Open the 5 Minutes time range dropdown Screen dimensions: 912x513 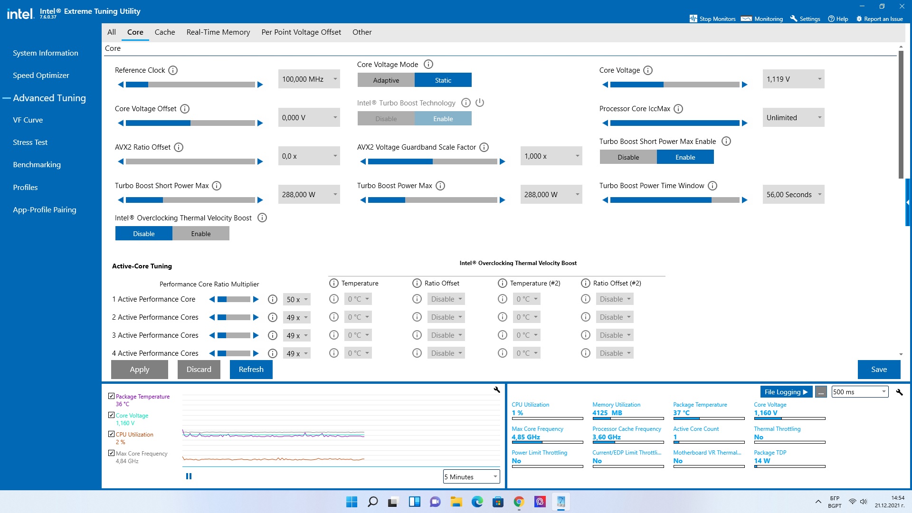coord(471,476)
